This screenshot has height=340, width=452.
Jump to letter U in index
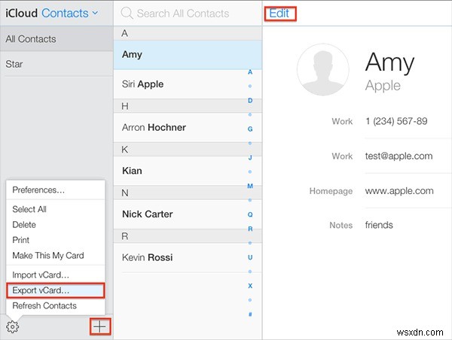tap(250, 257)
